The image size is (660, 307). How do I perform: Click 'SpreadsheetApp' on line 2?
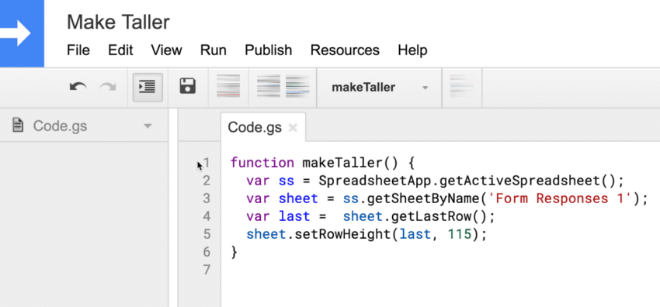coord(374,181)
